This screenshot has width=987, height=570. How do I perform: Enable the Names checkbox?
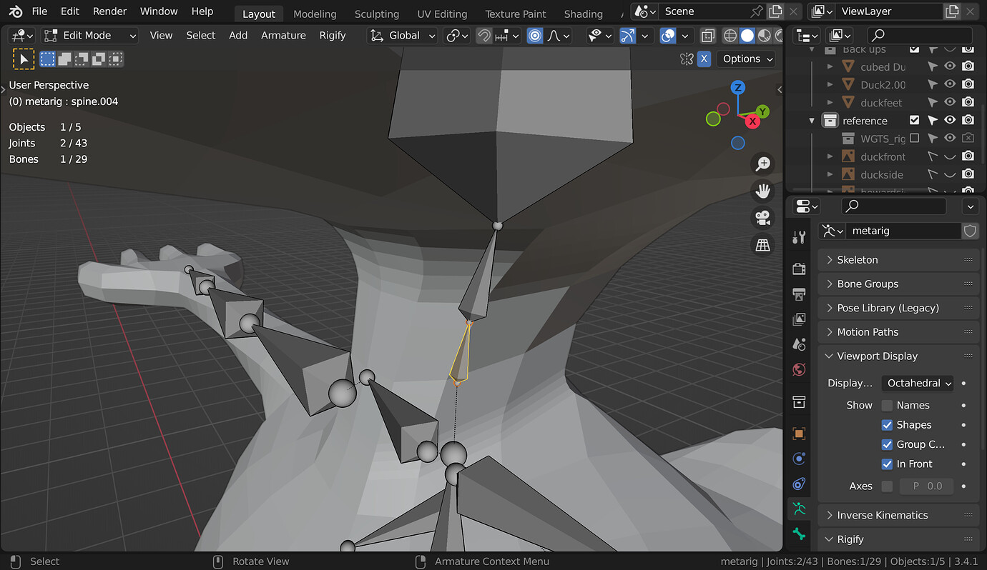pos(887,405)
